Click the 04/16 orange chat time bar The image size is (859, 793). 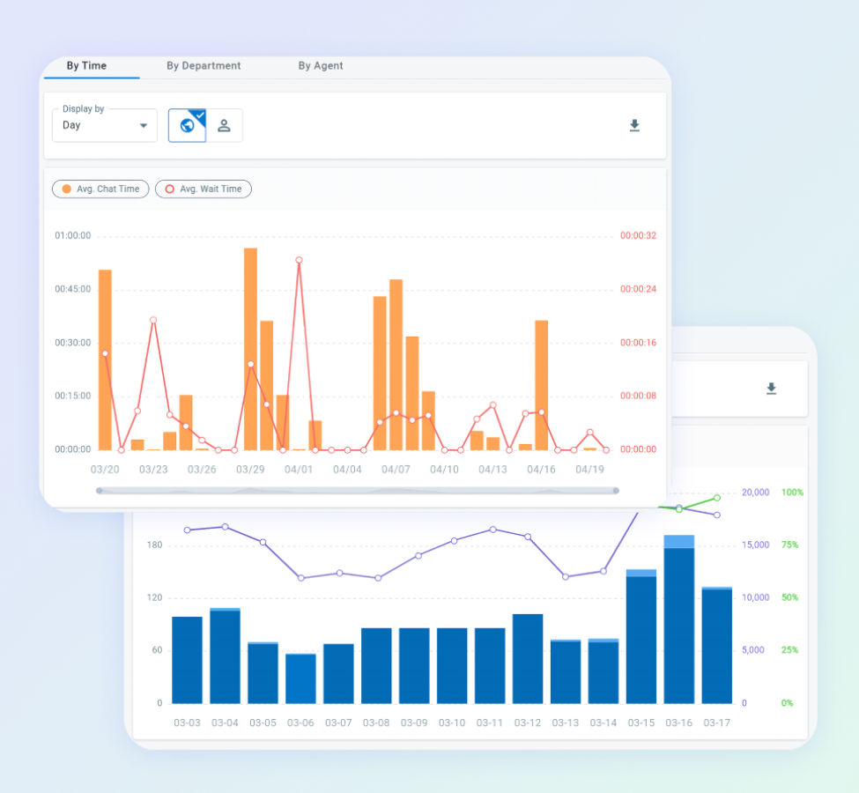point(541,385)
